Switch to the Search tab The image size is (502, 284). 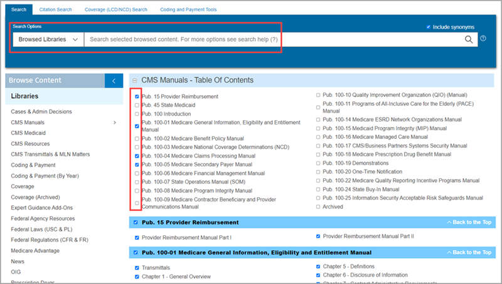click(19, 9)
